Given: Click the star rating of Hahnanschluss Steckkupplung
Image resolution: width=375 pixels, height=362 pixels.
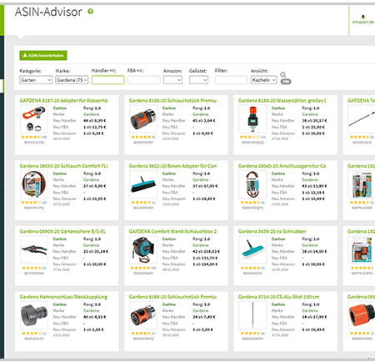Looking at the screenshot, I should [x=32, y=334].
